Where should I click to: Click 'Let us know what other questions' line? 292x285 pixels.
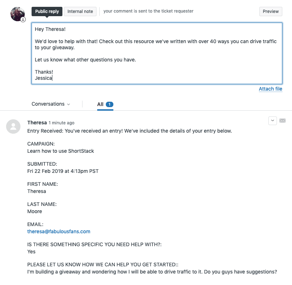(85, 60)
